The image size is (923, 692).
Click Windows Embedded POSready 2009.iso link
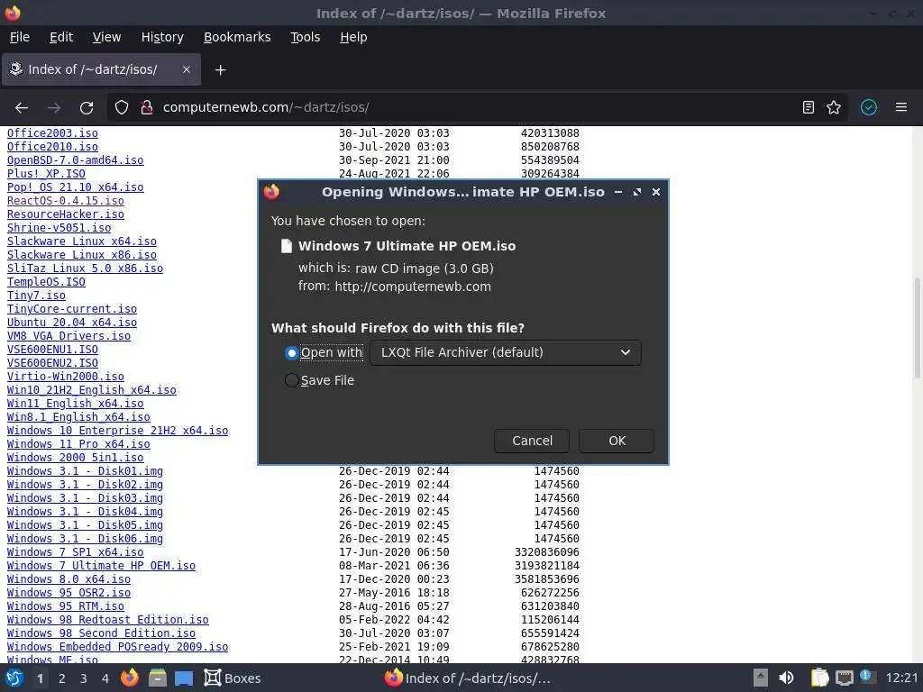[118, 647]
